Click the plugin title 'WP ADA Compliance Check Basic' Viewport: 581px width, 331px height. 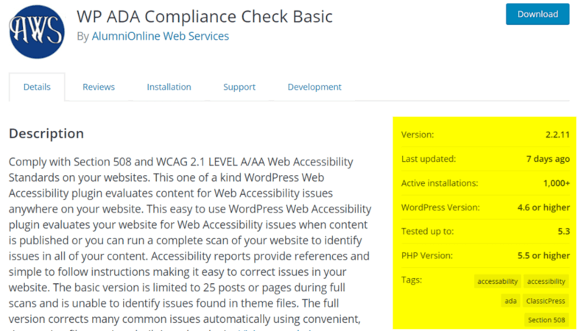coord(205,17)
